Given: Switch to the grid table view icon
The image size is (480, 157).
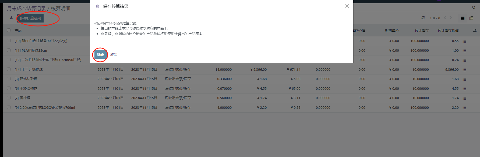Looking at the screenshot, I should click(x=471, y=18).
